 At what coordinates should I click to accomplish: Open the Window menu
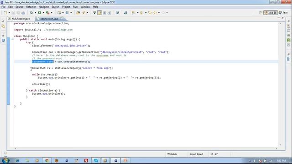(x=85, y=7)
